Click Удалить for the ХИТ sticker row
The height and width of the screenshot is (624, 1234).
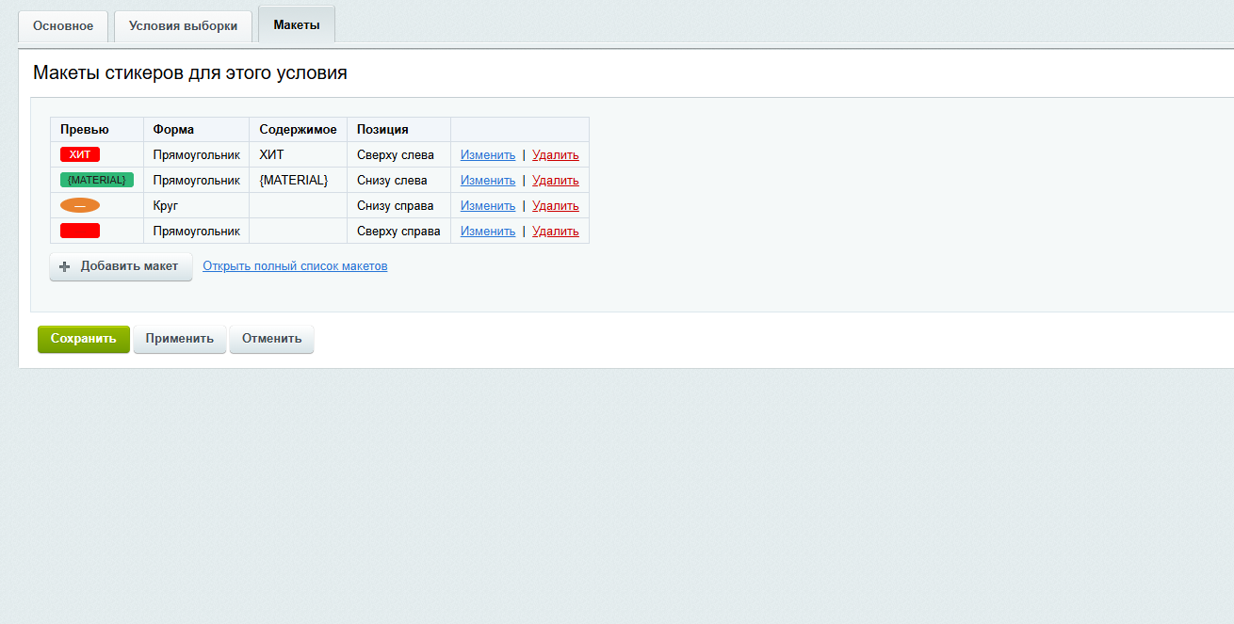556,155
